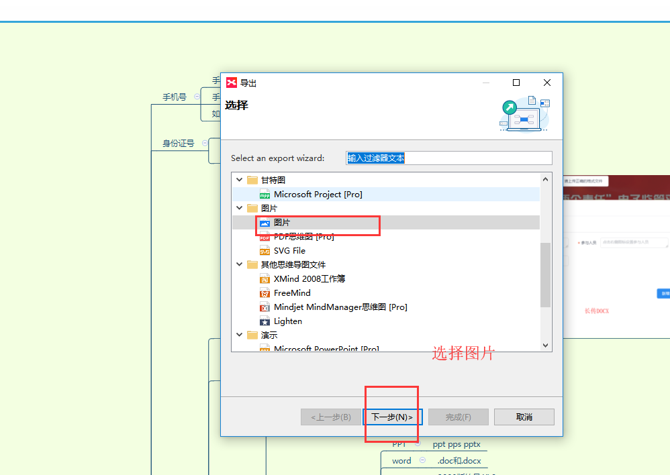Screen dimensions: 670x475
Task: Click the 下一步(N)> button
Action: coord(392,417)
